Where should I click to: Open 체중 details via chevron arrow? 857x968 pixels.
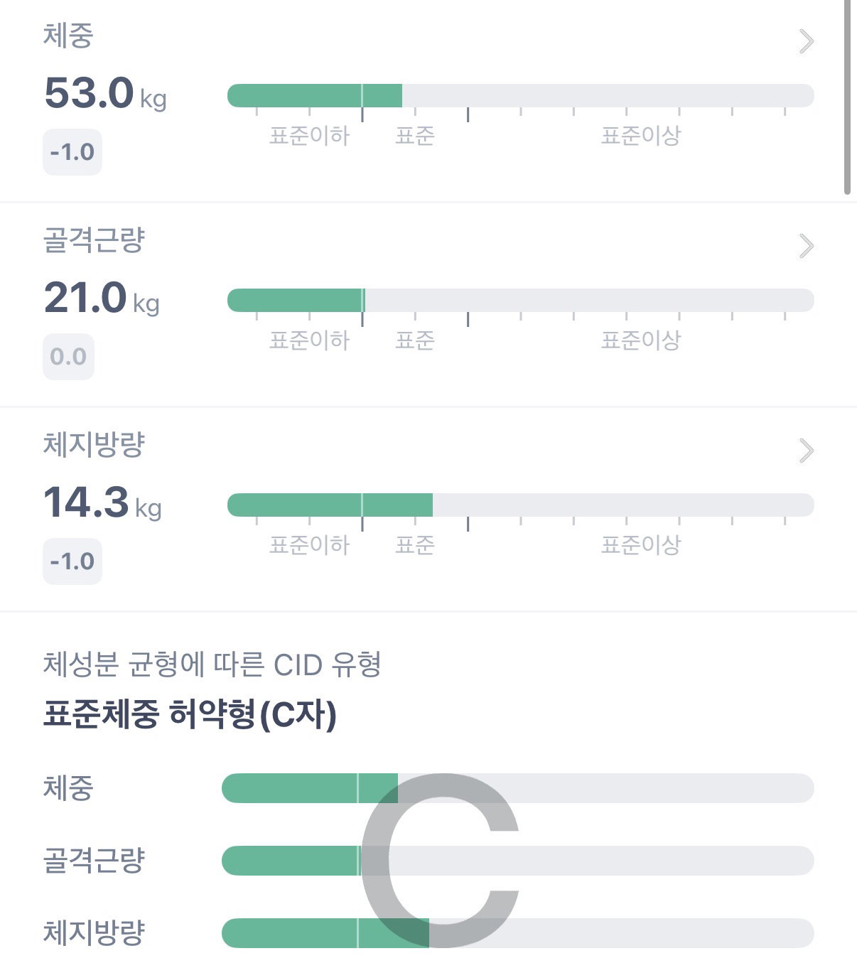[x=806, y=42]
